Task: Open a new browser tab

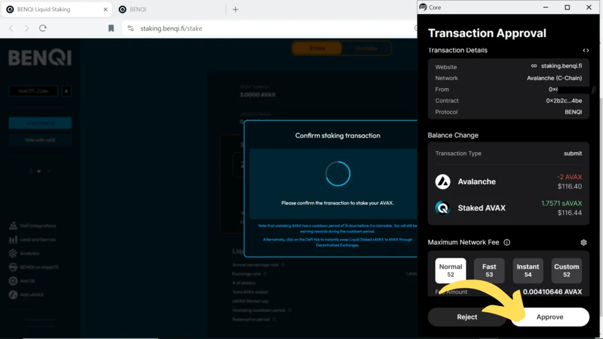Action: (236, 9)
